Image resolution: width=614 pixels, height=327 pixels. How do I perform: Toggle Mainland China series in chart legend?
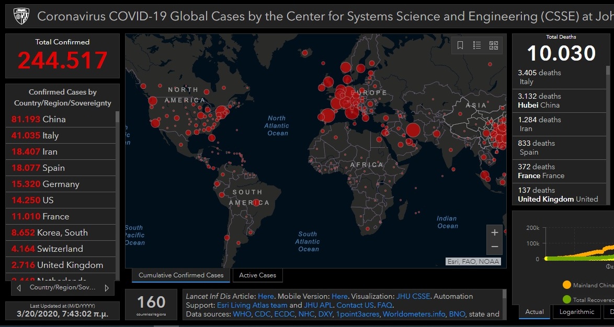coord(566,285)
